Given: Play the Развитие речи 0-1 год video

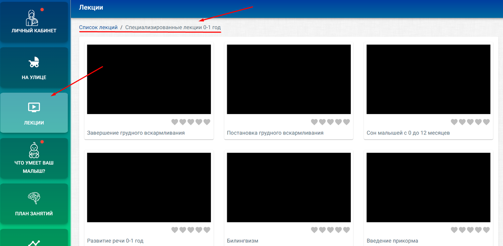Looking at the screenshot, I should 149,188.
